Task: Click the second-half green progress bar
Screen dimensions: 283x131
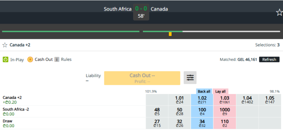Action: coord(163,31)
